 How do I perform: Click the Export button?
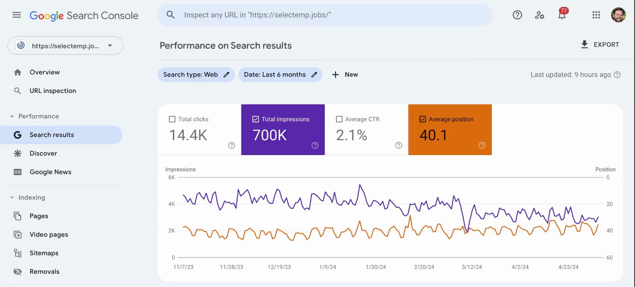600,45
